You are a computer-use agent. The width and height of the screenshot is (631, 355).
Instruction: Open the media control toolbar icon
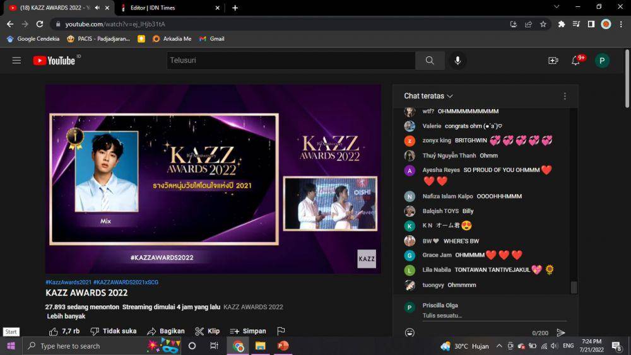pos(576,24)
